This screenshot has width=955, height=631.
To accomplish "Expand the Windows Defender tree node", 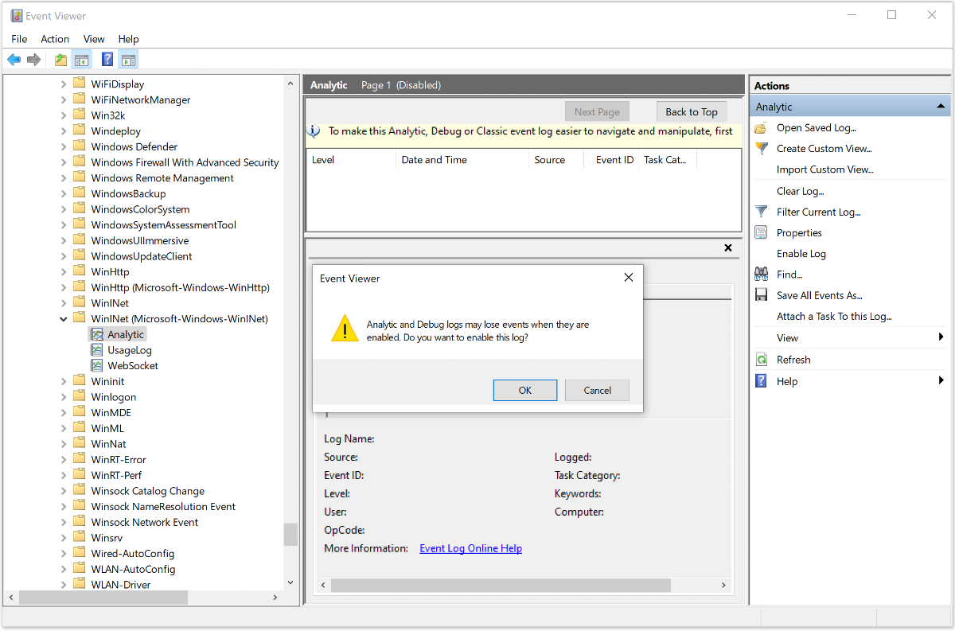I will coord(64,146).
